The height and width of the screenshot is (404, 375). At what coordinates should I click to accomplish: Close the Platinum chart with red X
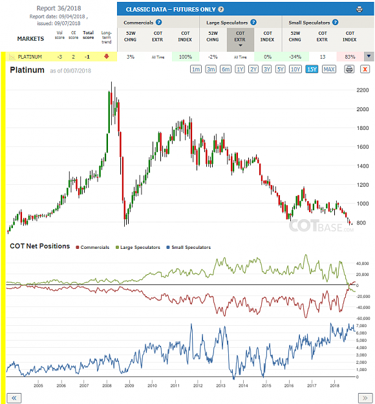(x=365, y=69)
